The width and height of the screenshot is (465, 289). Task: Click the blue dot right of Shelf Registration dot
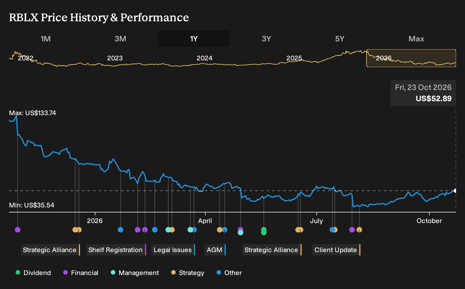(x=155, y=230)
